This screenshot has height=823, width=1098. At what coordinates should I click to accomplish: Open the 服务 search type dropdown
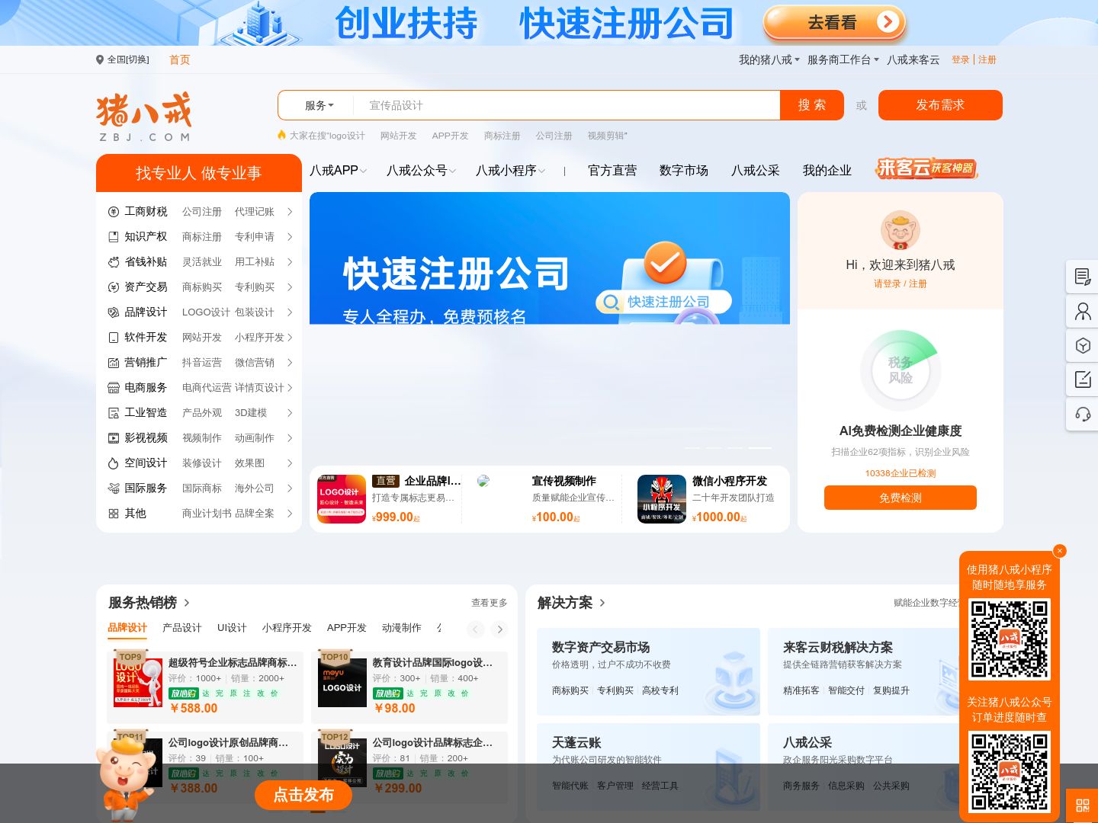pyautogui.click(x=319, y=105)
